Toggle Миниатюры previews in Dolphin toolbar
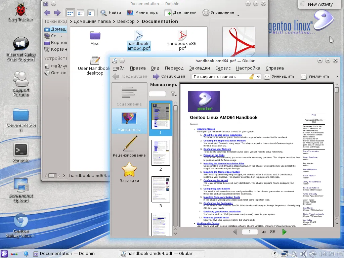The image size is (344, 258). (x=143, y=13)
